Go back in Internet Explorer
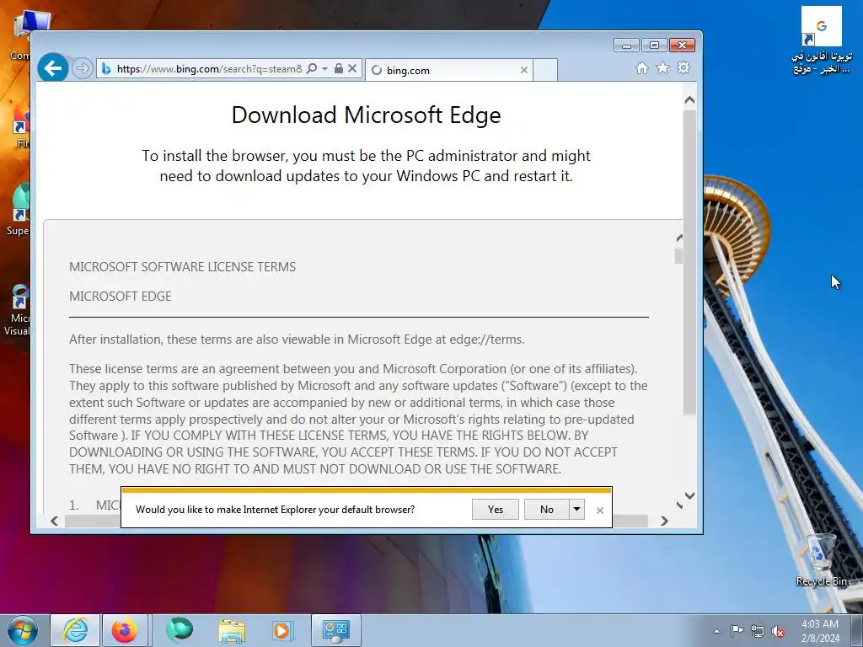 tap(53, 68)
